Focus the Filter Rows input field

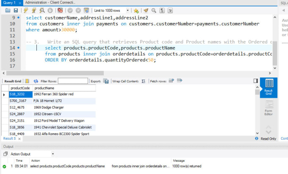tap(73, 81)
